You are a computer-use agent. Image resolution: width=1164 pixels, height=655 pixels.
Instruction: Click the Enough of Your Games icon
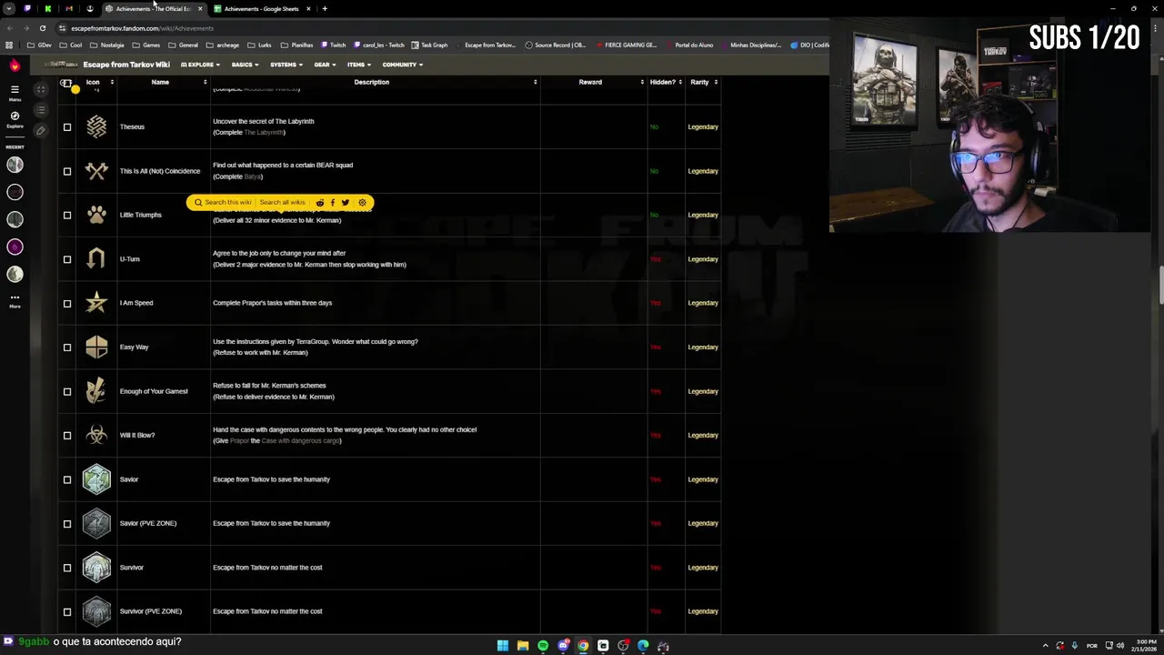click(96, 391)
